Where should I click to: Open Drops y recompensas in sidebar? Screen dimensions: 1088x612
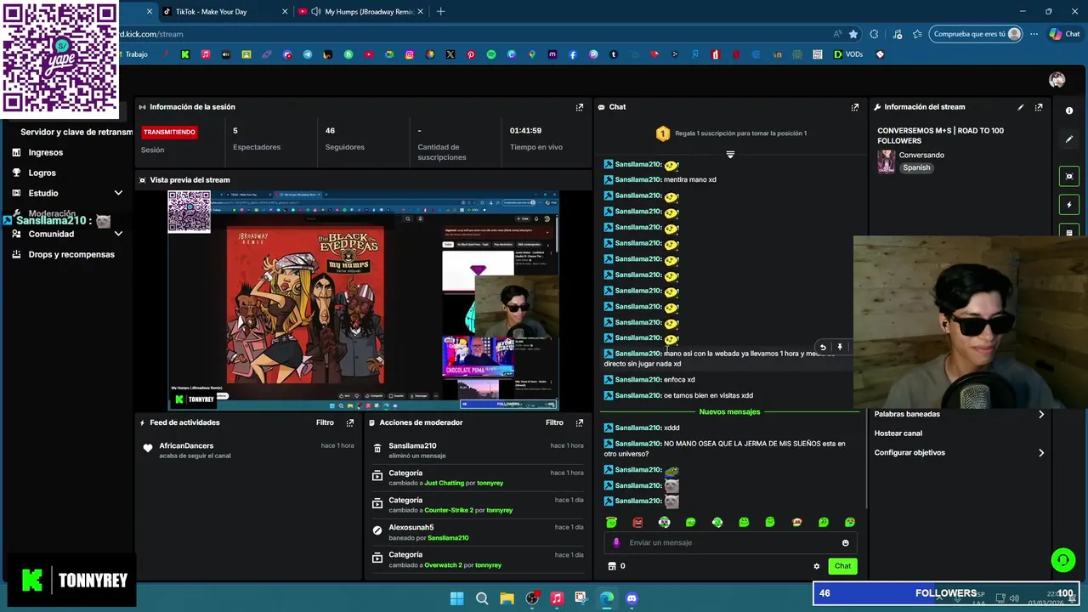(x=71, y=254)
